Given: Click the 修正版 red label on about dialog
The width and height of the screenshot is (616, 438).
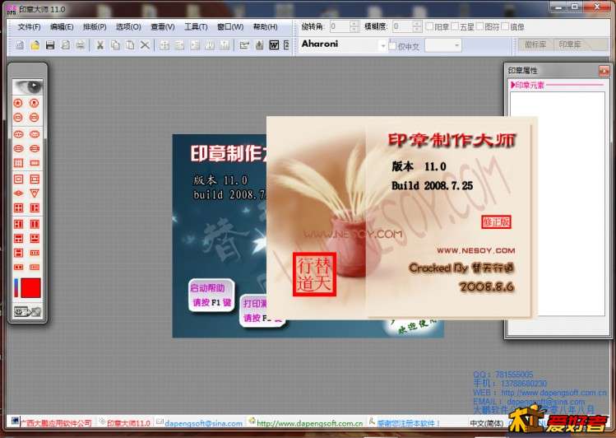Looking at the screenshot, I should click(496, 222).
